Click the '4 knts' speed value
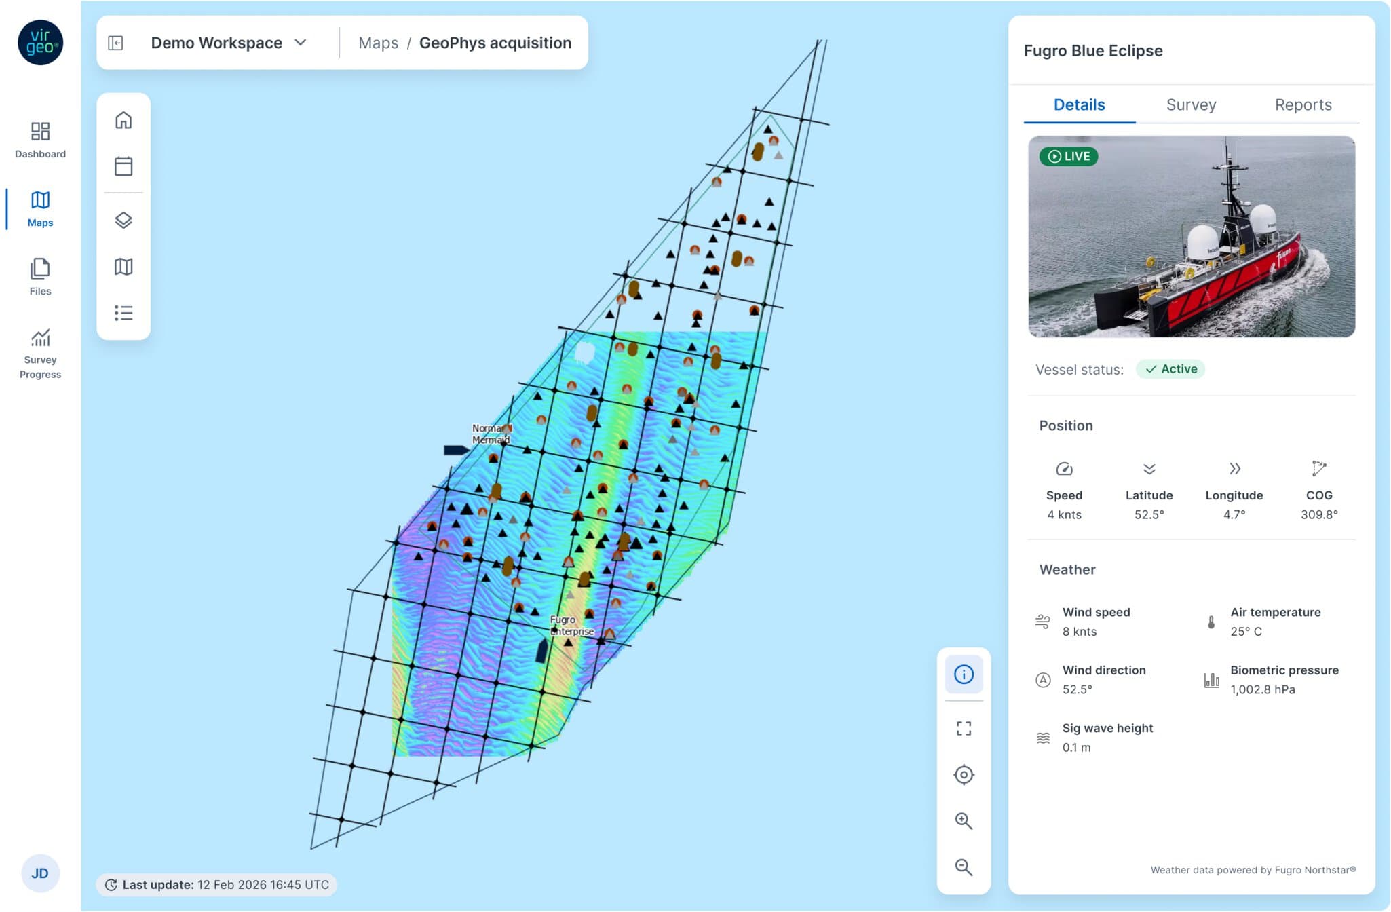This screenshot has width=1391, height=912. coord(1064,515)
